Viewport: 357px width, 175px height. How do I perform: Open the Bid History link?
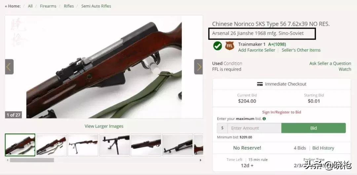323,148
